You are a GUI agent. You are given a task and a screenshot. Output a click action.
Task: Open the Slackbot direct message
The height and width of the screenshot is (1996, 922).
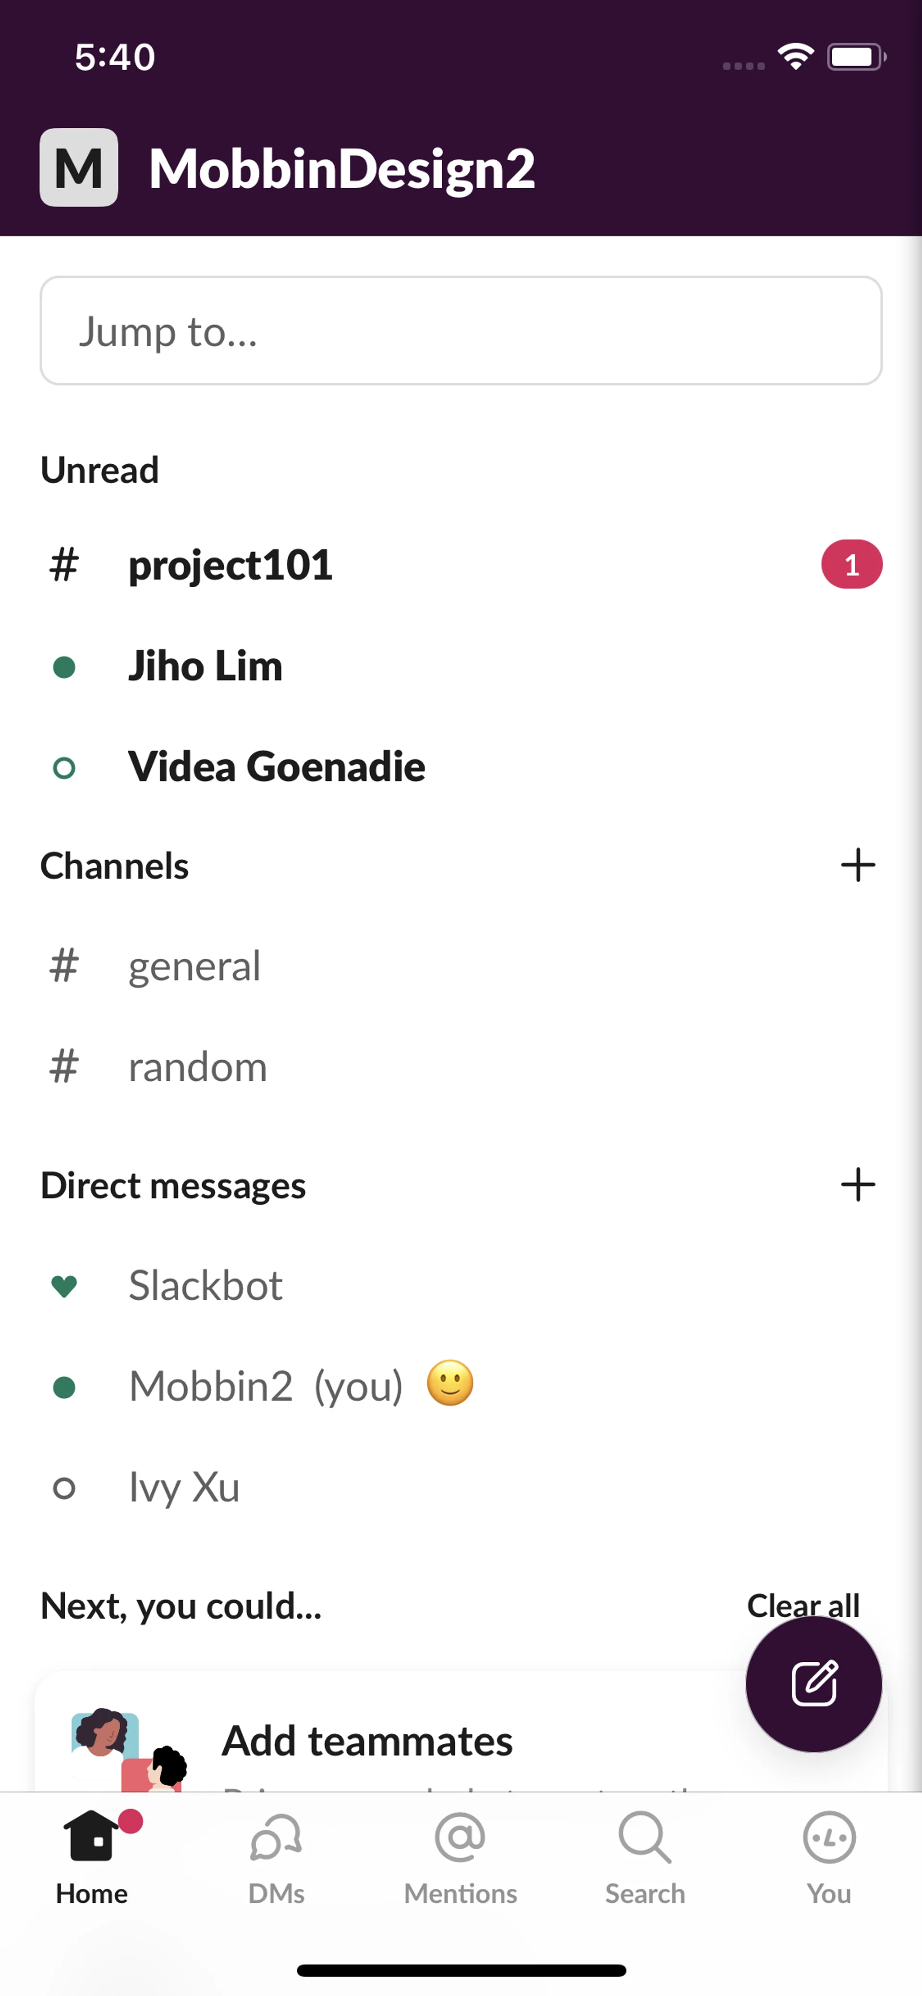(206, 1285)
